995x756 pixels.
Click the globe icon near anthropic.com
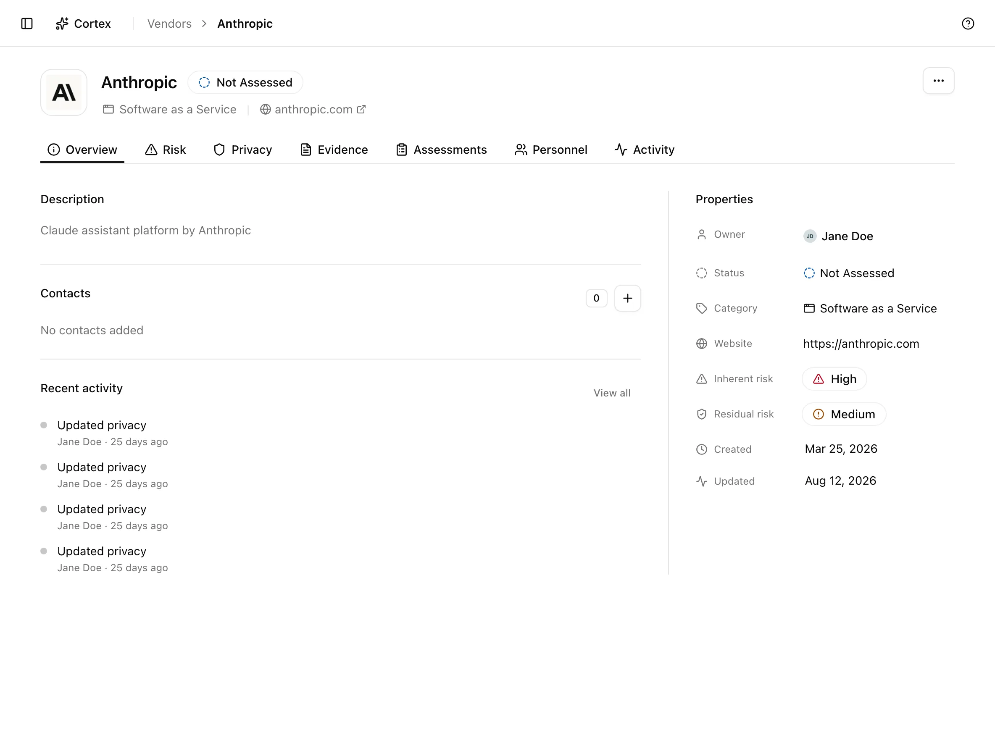point(265,109)
